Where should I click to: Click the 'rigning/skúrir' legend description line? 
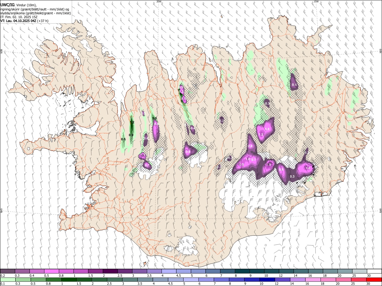(34, 9)
